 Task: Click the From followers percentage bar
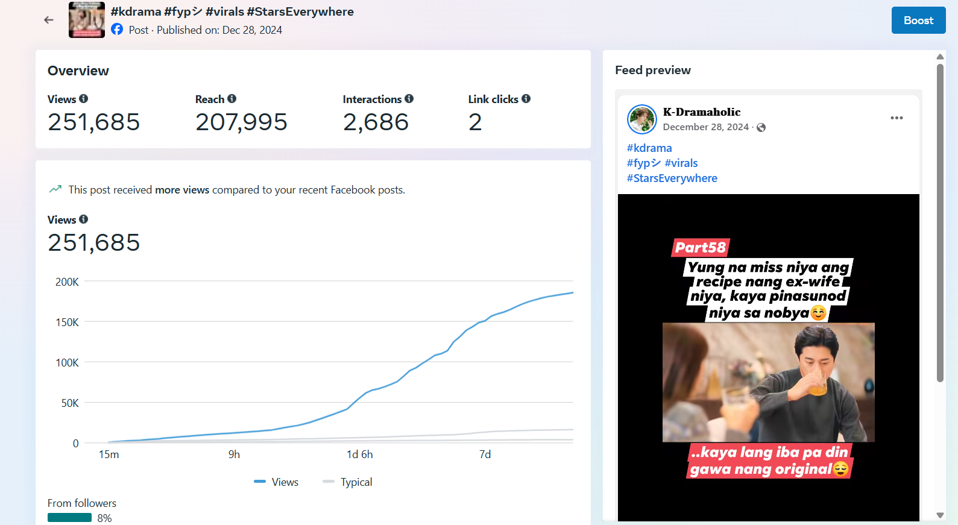pos(70,518)
